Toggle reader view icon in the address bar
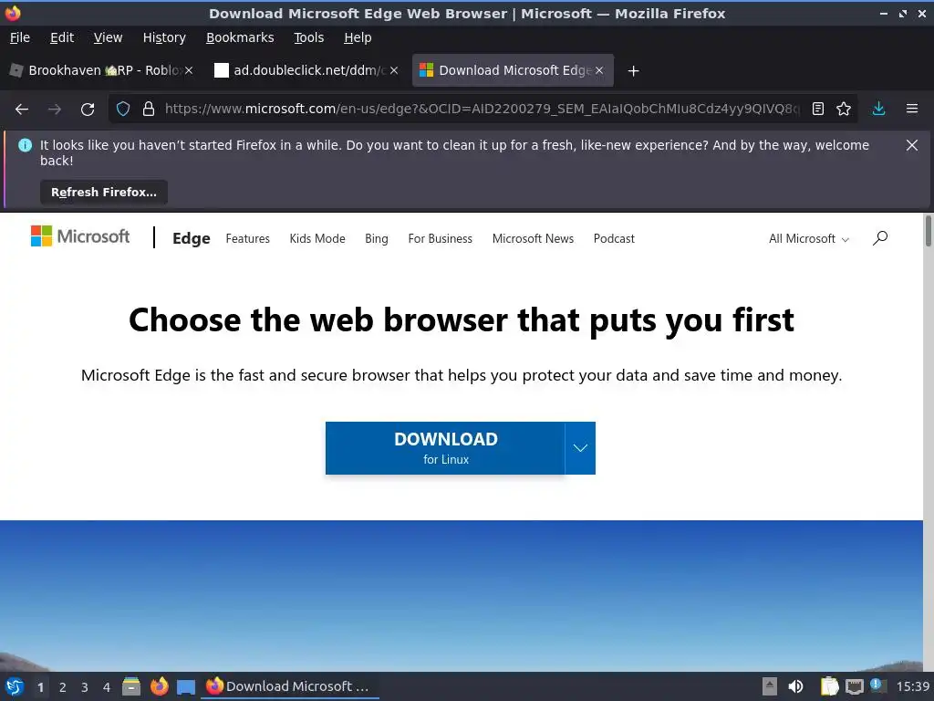Viewport: 934px width, 701px height. click(x=818, y=110)
